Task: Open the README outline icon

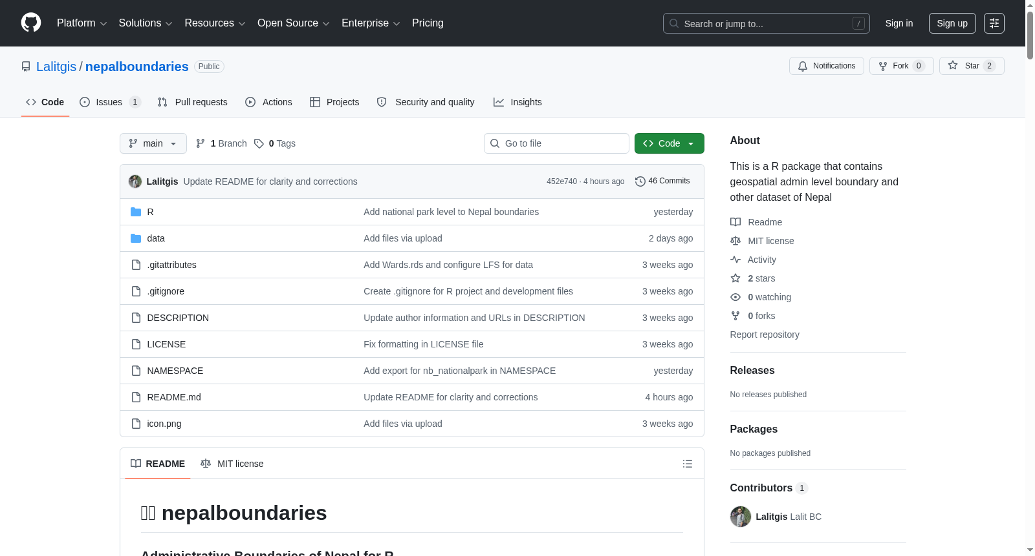Action: [x=688, y=464]
